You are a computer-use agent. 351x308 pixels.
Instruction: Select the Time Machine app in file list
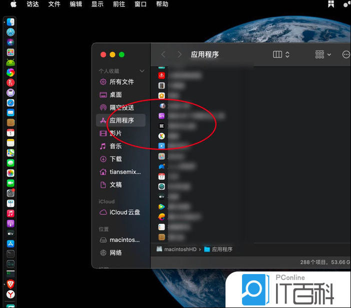pyautogui.click(x=161, y=186)
